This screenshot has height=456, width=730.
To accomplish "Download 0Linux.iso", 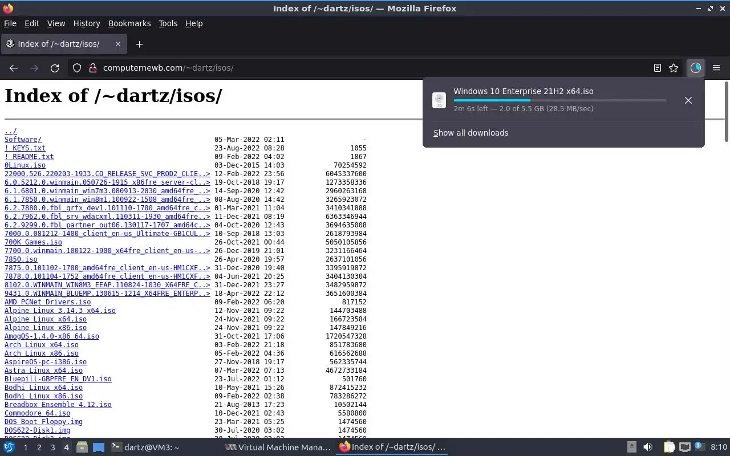I will pos(25,165).
